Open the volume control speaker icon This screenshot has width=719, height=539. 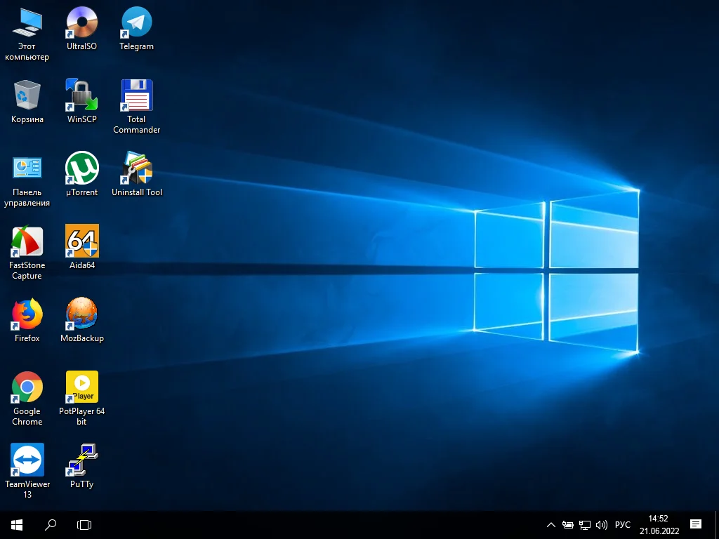pos(601,525)
